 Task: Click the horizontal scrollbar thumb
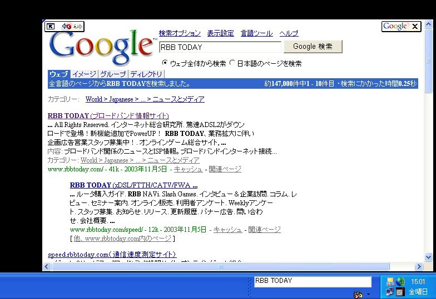pos(220,266)
